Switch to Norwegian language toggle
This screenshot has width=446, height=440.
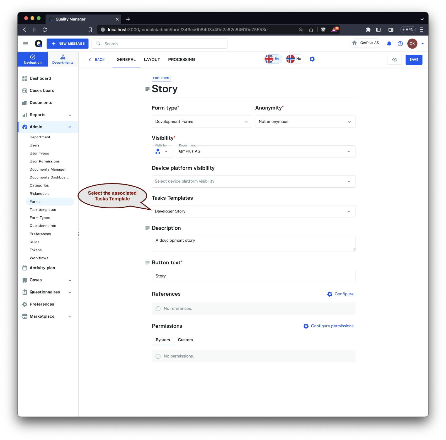tap(294, 59)
